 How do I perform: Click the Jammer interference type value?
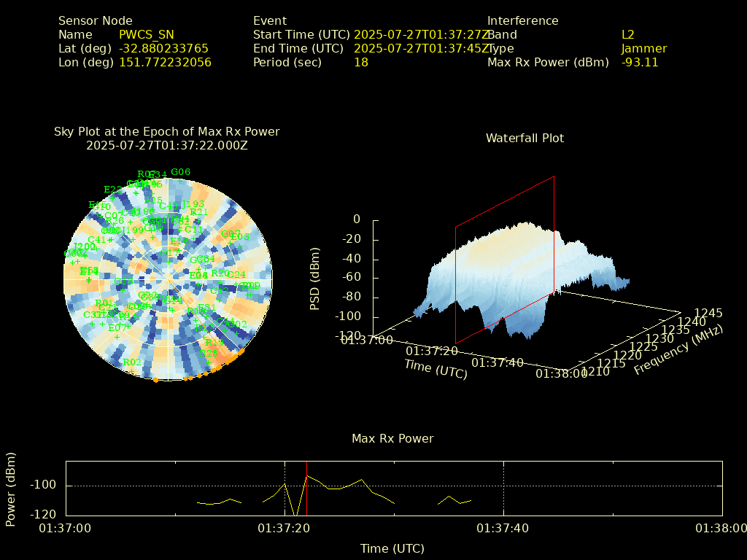click(644, 48)
